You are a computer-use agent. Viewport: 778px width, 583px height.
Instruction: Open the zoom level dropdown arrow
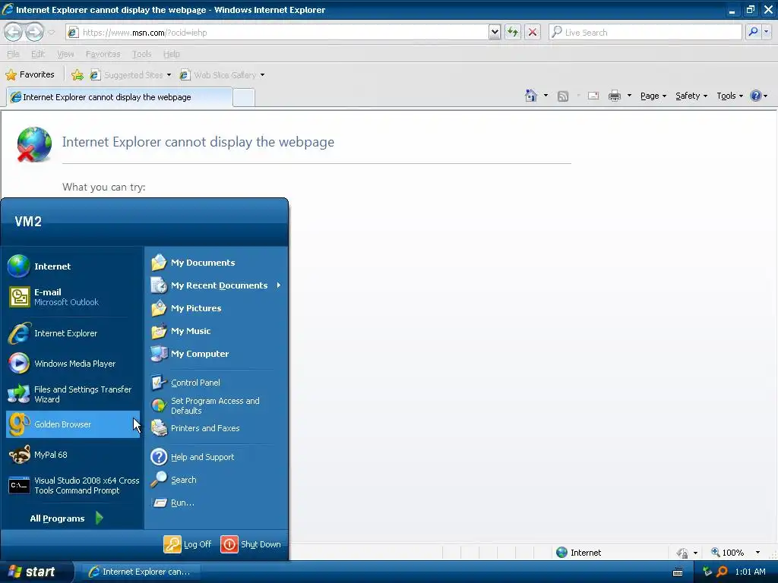coord(757,553)
